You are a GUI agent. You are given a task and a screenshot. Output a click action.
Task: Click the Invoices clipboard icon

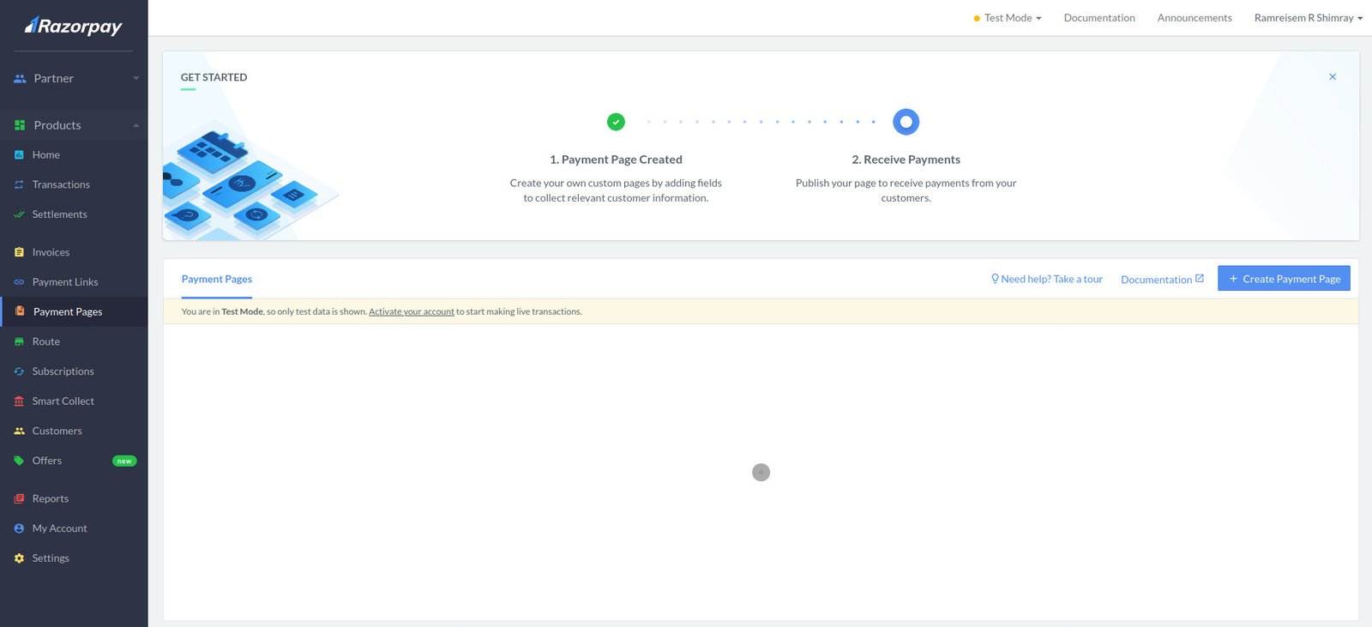(19, 252)
